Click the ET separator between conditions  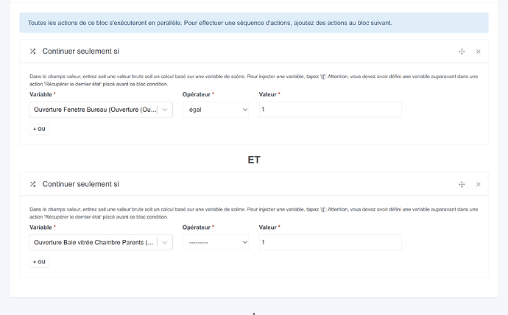254,159
